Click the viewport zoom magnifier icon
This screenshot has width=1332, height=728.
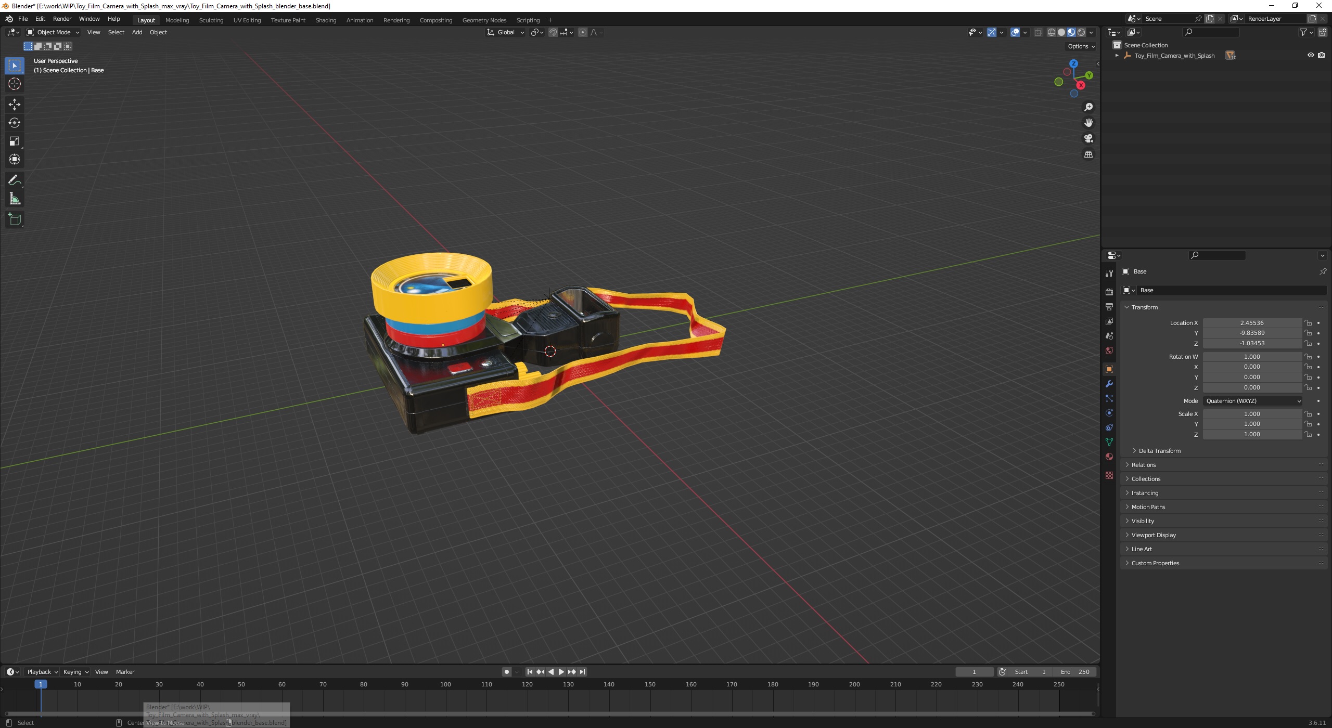point(1088,107)
